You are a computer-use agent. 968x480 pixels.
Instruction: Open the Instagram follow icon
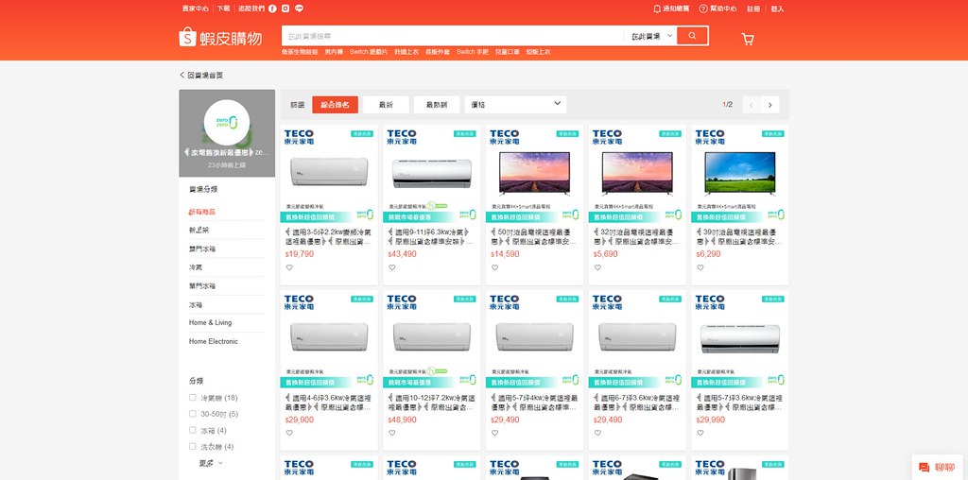click(285, 9)
